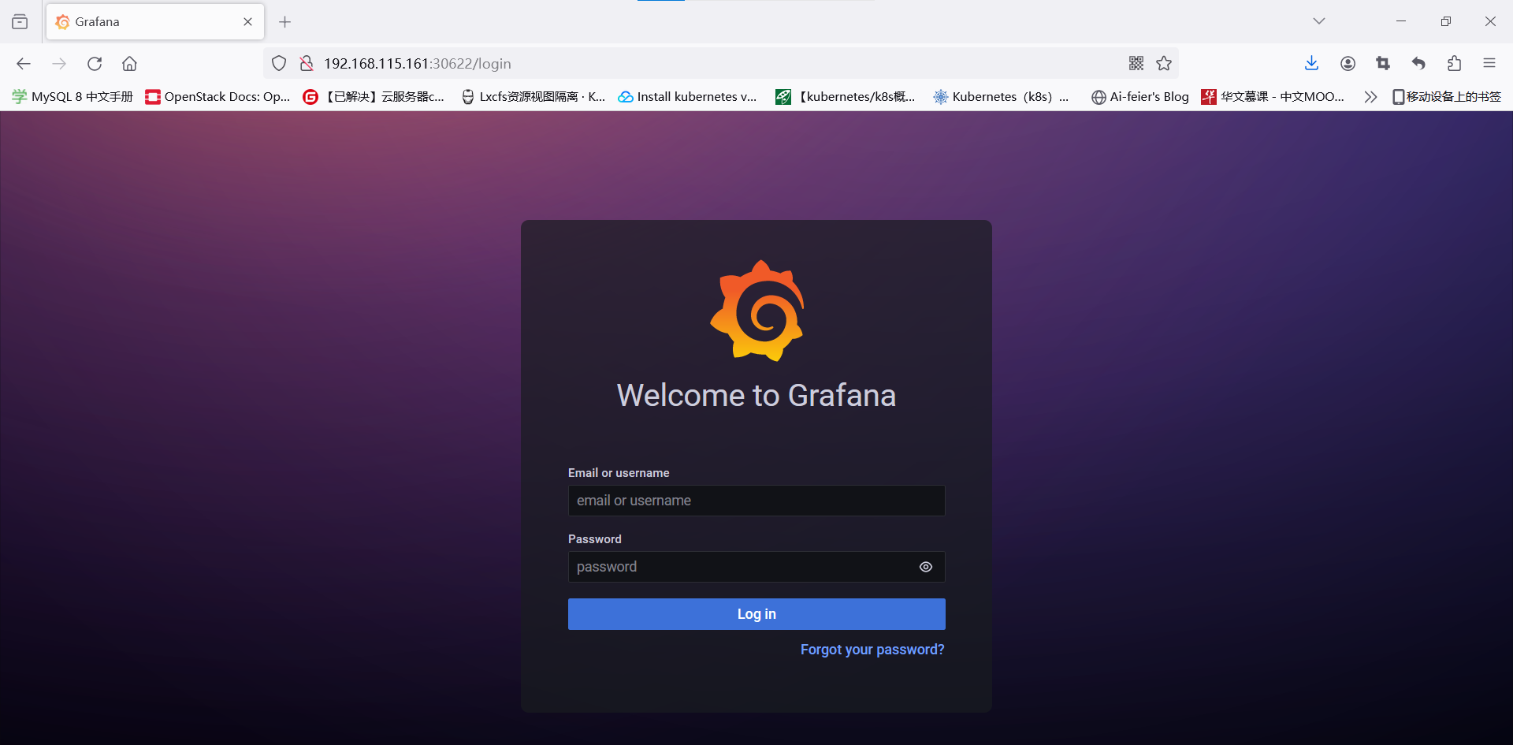Open the Ai-feier's Blog bookmark
1513x745 pixels.
[1139, 97]
